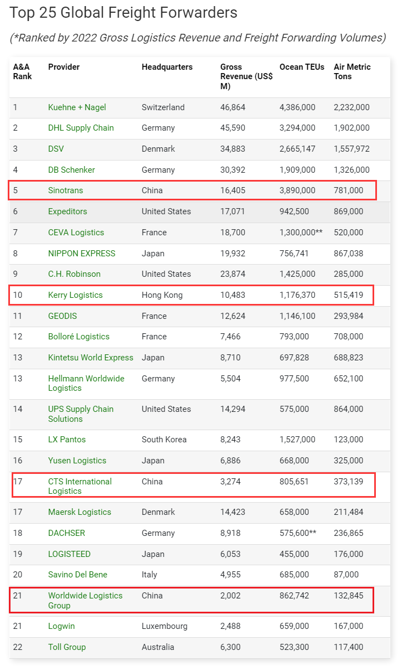Select the DB Schenker link

[x=71, y=170]
